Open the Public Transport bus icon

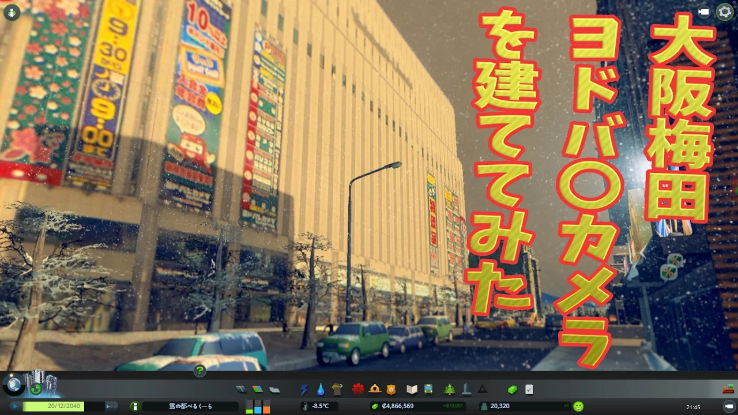point(428,390)
